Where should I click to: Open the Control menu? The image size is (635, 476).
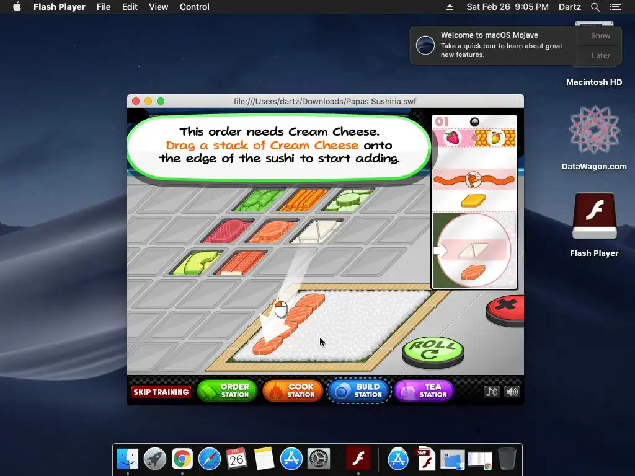(x=194, y=7)
